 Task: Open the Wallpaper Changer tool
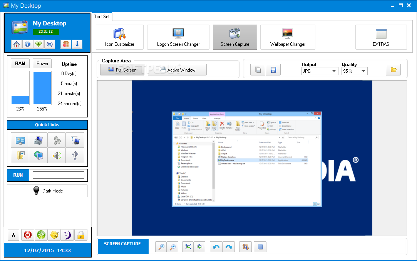pyautogui.click(x=288, y=37)
